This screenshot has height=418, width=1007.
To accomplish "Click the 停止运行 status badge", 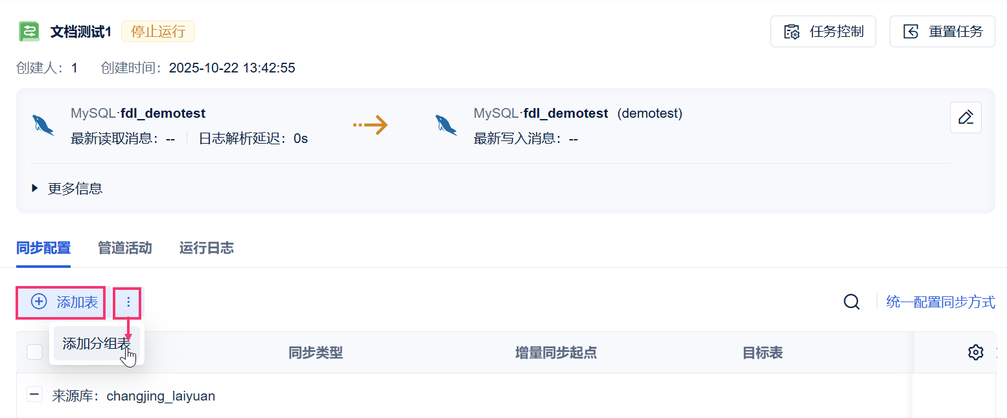I will coord(158,32).
